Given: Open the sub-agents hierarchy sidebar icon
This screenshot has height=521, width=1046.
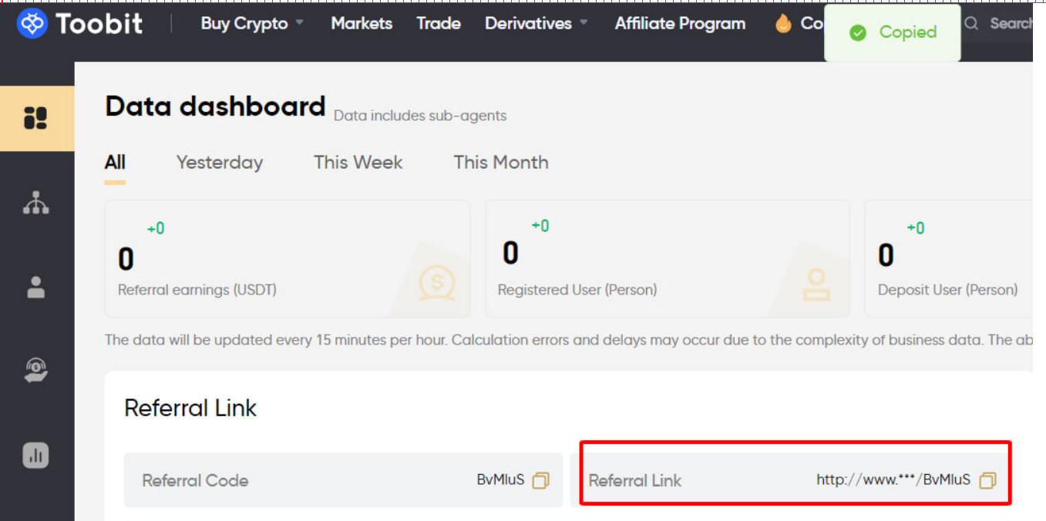Looking at the screenshot, I should (35, 202).
